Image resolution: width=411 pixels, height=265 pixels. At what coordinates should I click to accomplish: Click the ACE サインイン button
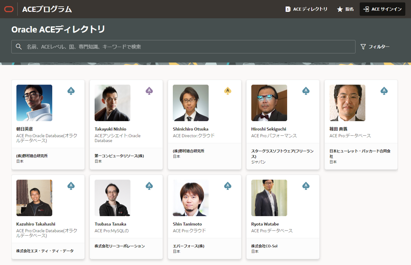[x=382, y=9]
